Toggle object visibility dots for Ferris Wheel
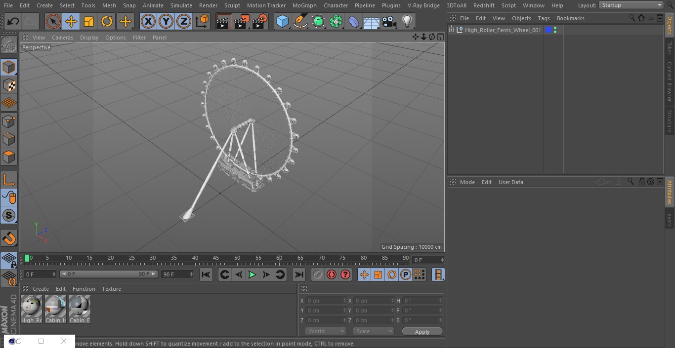675x348 pixels. point(555,30)
